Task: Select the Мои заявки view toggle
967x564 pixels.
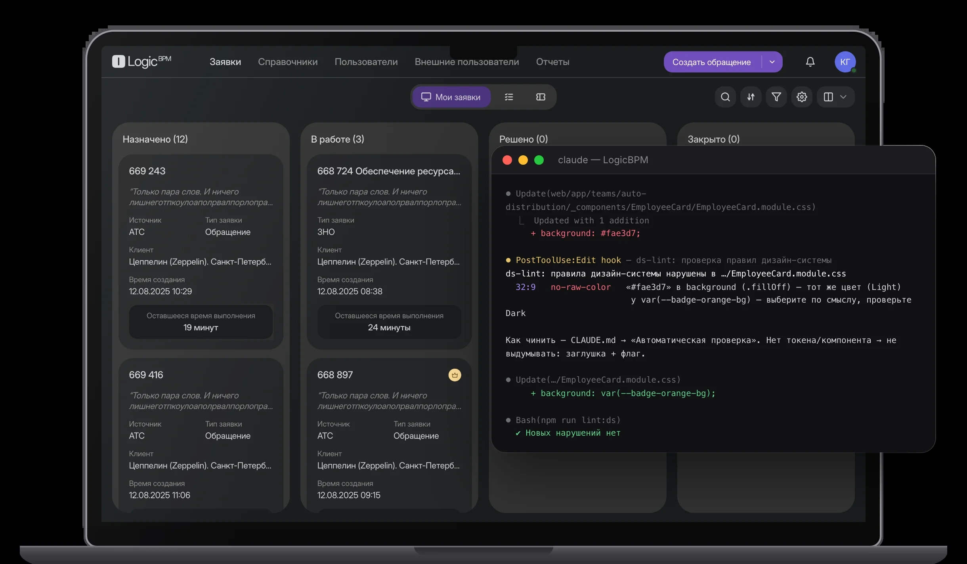Action: (x=451, y=97)
